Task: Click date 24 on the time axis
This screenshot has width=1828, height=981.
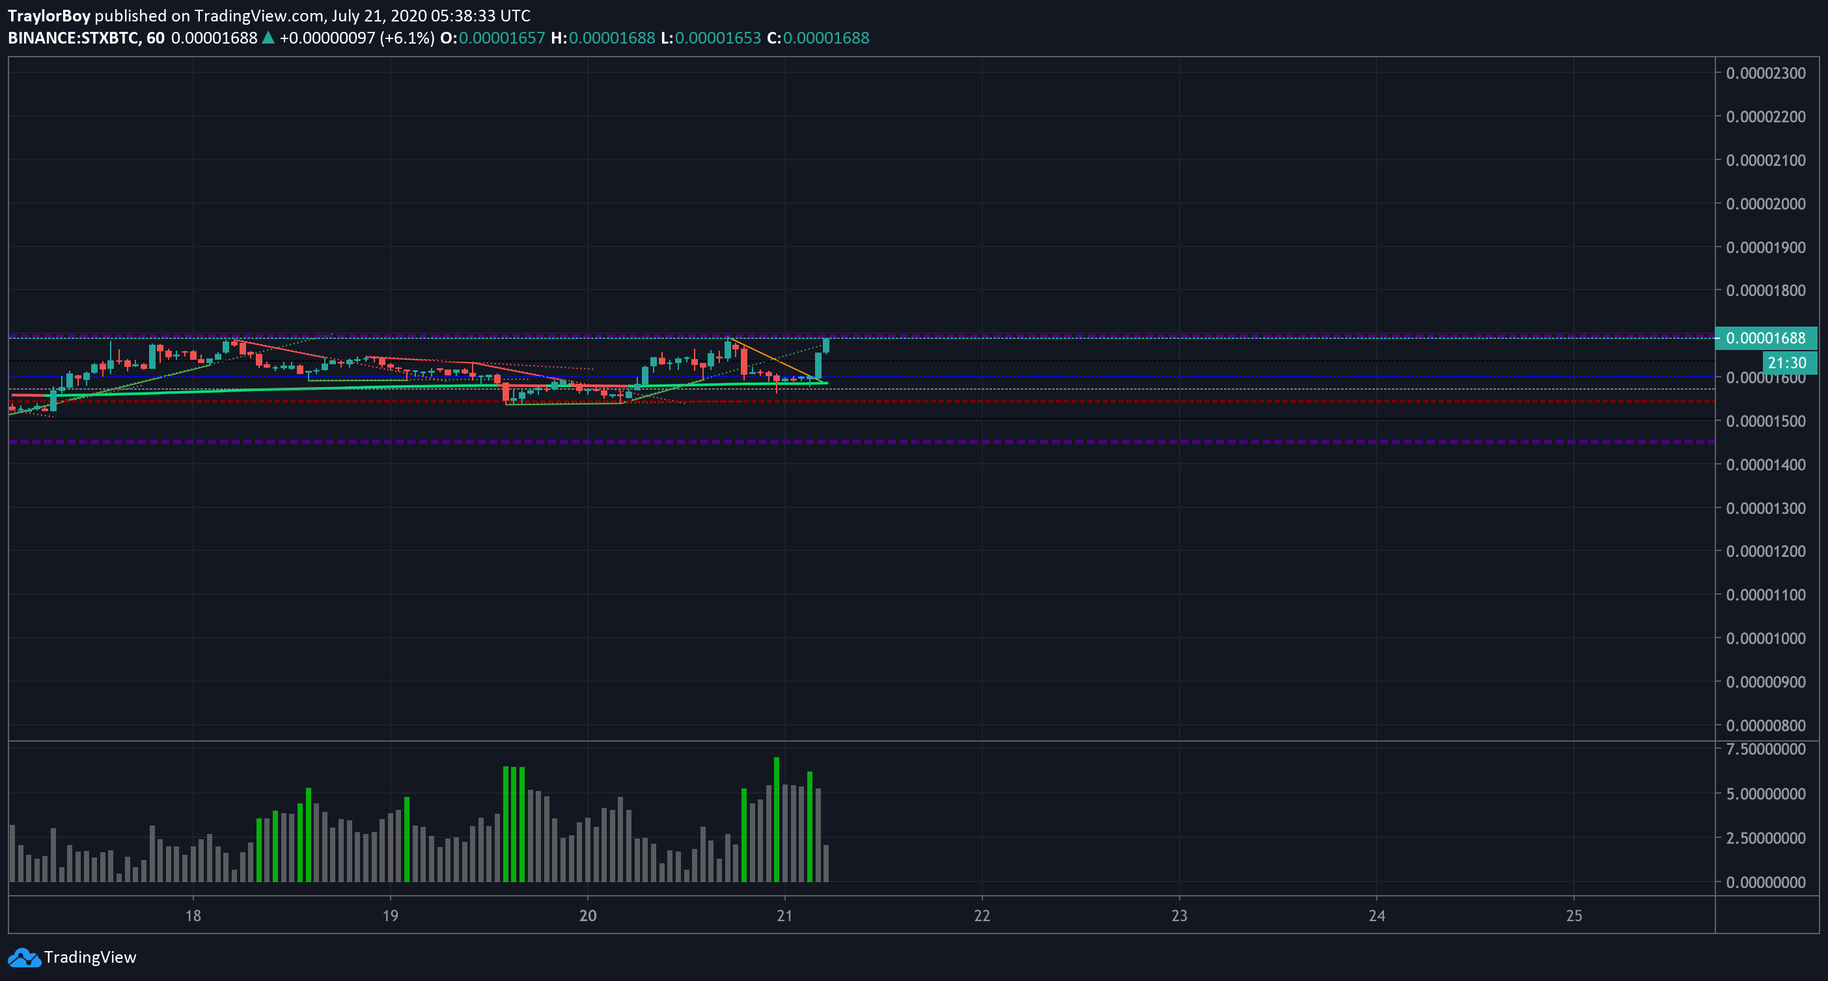Action: [x=1377, y=916]
